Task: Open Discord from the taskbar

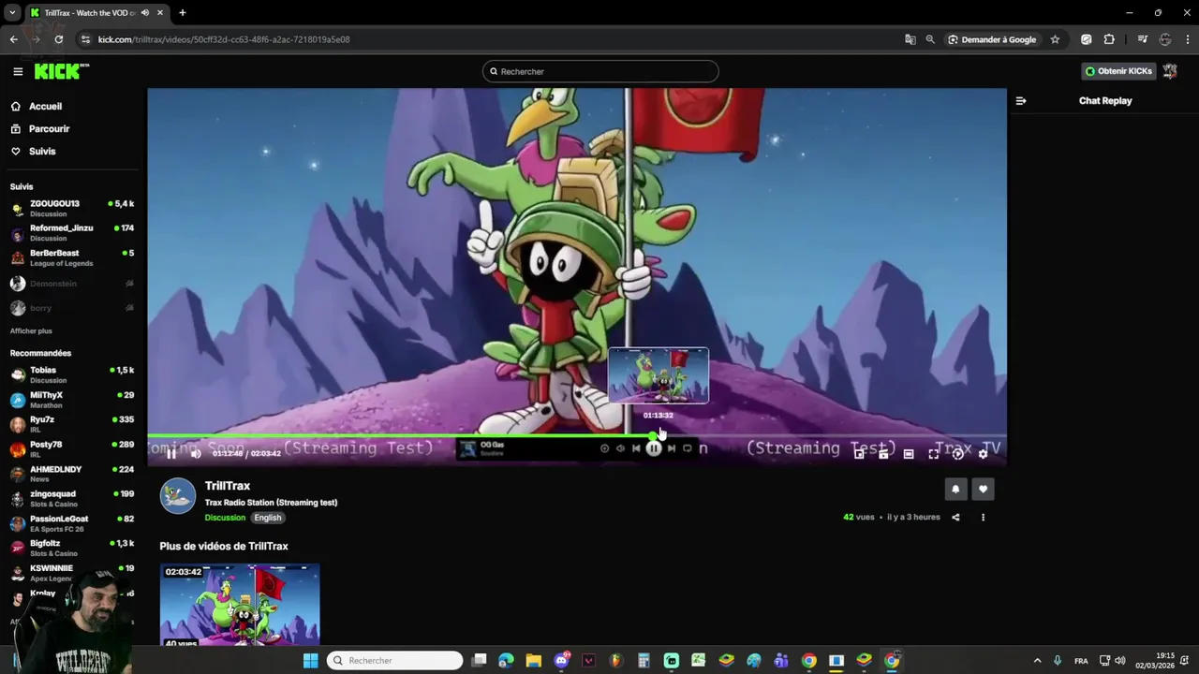Action: 561,661
